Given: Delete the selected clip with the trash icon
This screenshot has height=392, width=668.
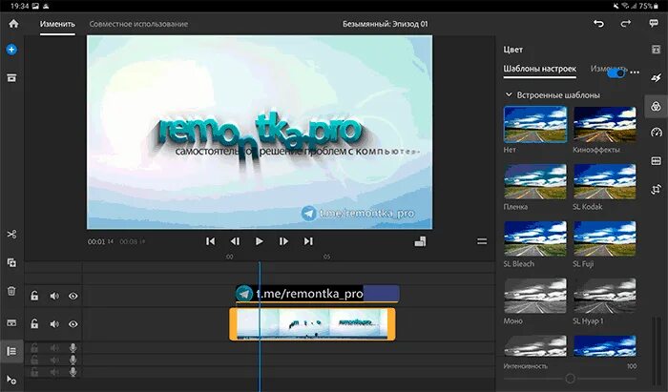Looking at the screenshot, I should tap(11, 291).
